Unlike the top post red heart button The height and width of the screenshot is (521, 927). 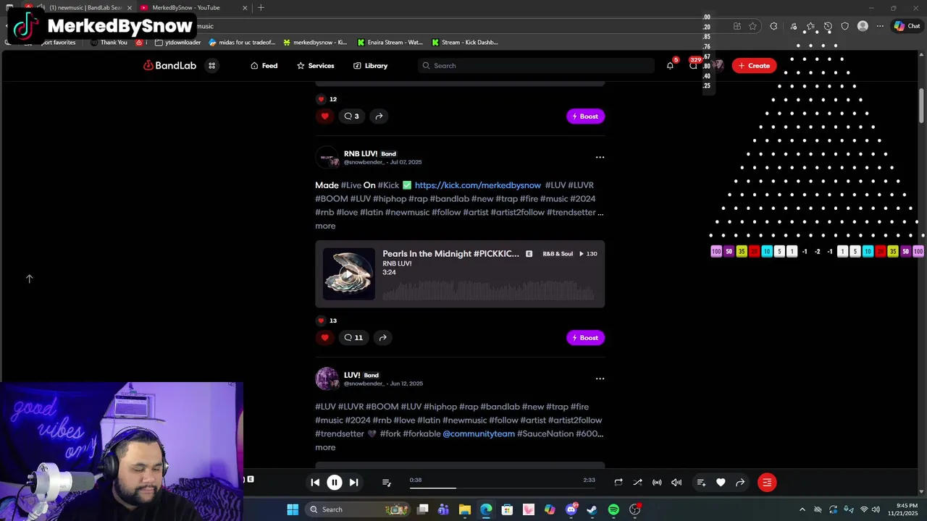coord(324,117)
